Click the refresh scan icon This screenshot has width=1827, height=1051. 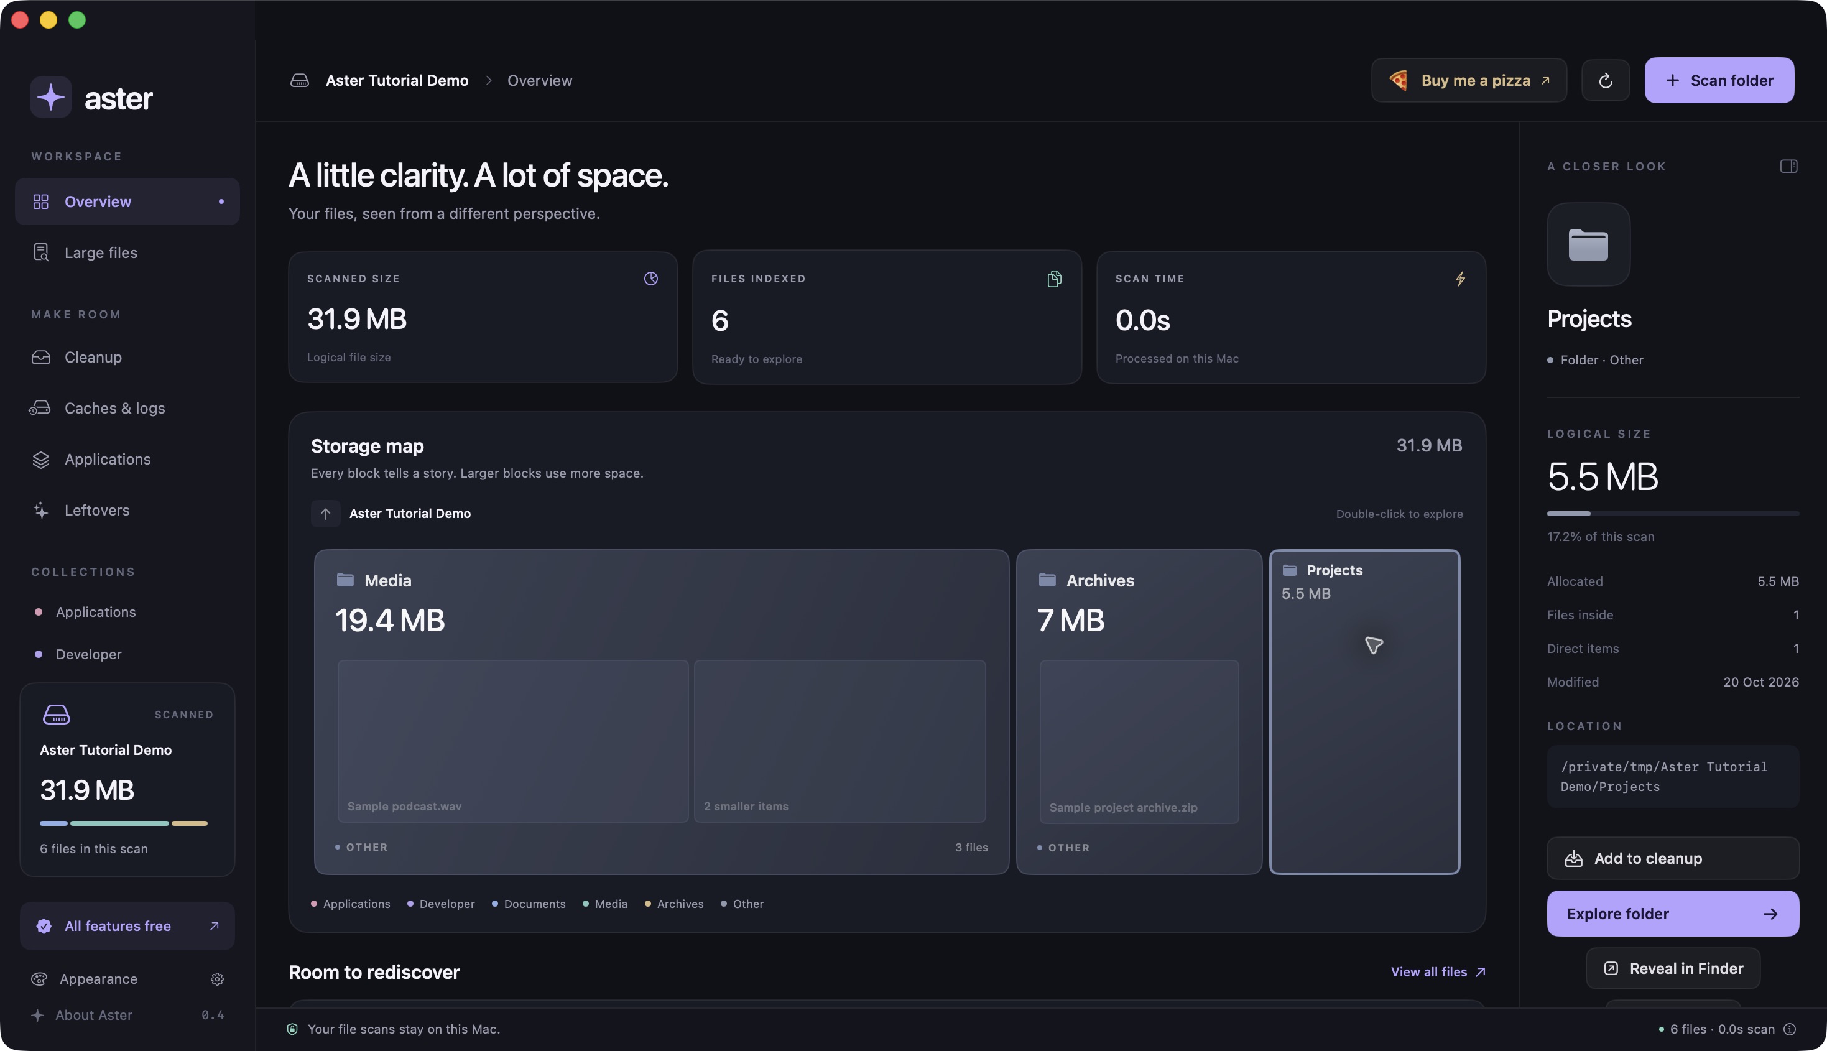(x=1605, y=80)
